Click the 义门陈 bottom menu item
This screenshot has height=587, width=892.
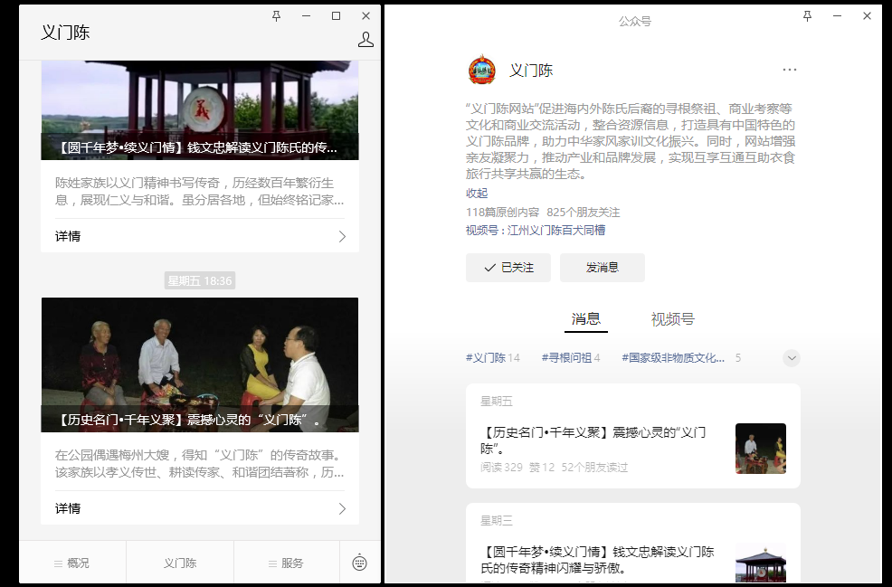180,563
